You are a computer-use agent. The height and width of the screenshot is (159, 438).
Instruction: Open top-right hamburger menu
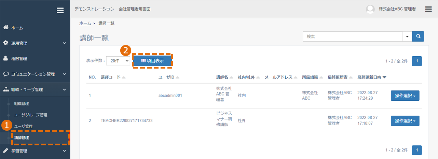(x=428, y=9)
